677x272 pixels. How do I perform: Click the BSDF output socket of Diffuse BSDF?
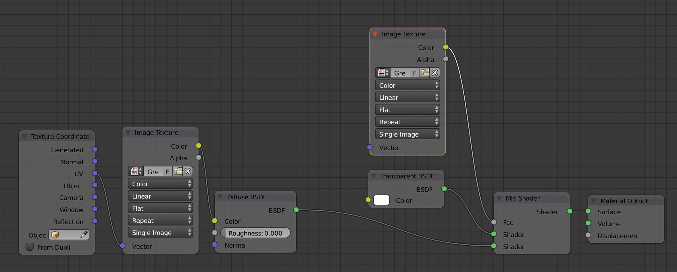(296, 210)
